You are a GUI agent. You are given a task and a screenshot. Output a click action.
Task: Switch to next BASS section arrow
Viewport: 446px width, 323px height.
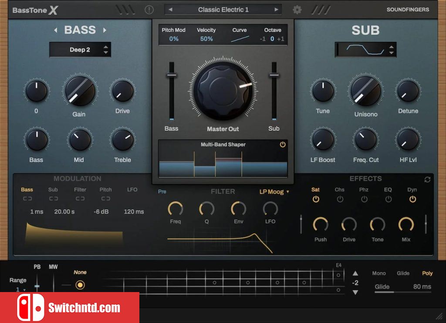[105, 30]
